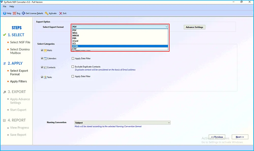Enable Apply Date Filter for Calendars
This screenshot has width=254, height=151.
coord(73,58)
